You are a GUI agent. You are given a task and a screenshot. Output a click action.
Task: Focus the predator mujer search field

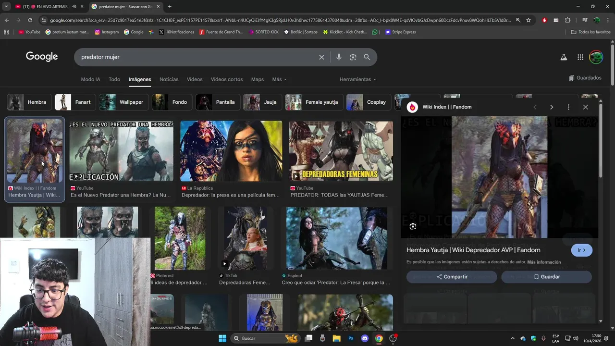[x=197, y=57]
